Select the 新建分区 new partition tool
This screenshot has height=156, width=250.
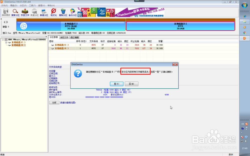pos(44,12)
